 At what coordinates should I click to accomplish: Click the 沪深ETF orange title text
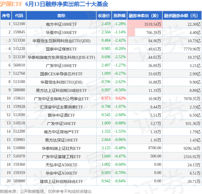11,4
